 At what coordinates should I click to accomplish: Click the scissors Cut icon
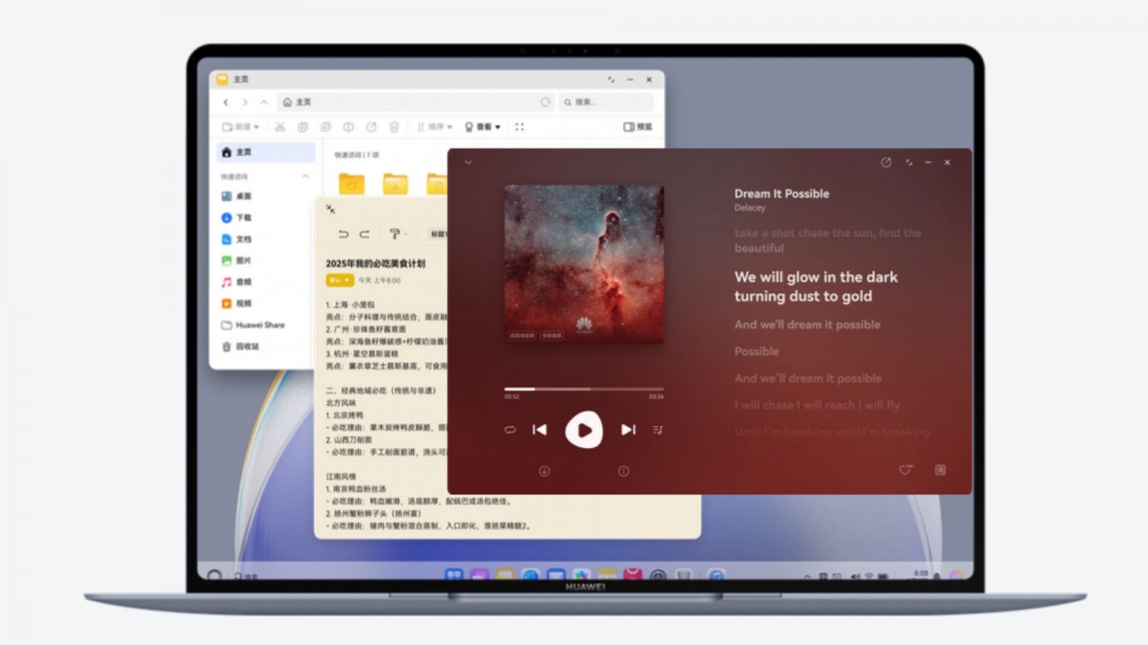point(280,127)
